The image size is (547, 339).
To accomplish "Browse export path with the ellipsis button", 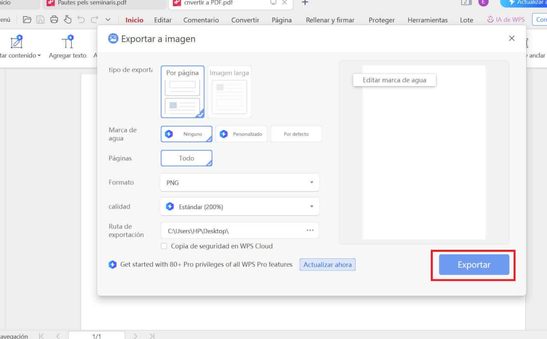I will coord(310,230).
